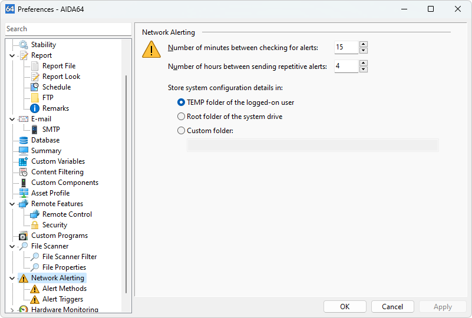The height and width of the screenshot is (318, 472).
Task: Increase minutes between checking for alerts
Action: 364,44
